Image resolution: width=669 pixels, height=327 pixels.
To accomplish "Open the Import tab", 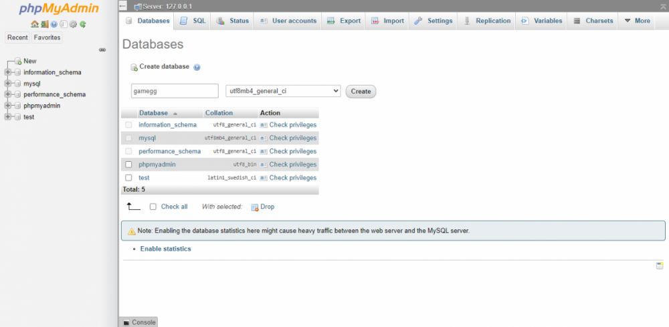I will coord(387,21).
